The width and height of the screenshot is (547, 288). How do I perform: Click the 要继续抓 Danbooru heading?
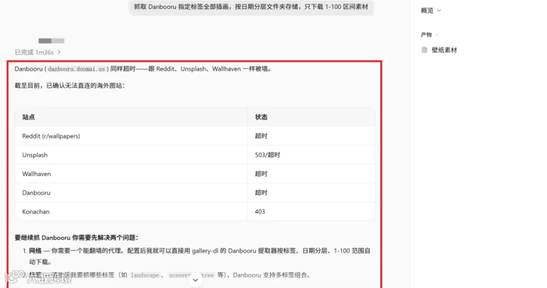click(77, 238)
